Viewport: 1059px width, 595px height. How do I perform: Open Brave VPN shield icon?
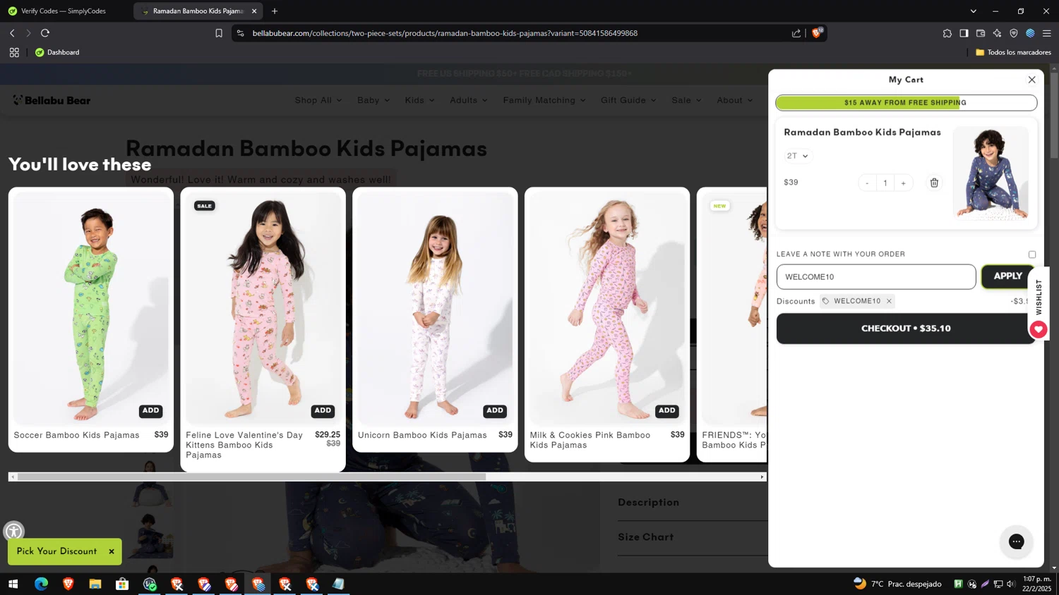pyautogui.click(x=1014, y=33)
